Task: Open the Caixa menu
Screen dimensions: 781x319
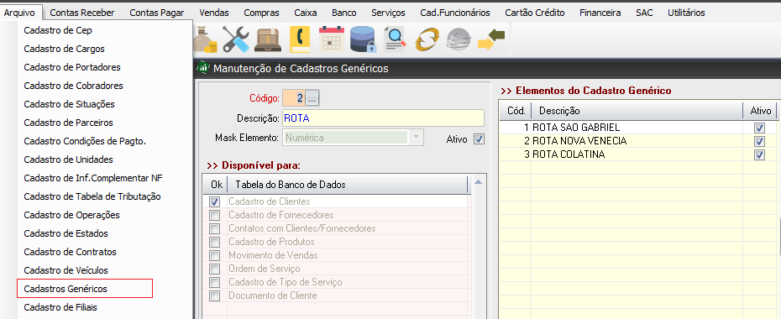Action: click(306, 13)
